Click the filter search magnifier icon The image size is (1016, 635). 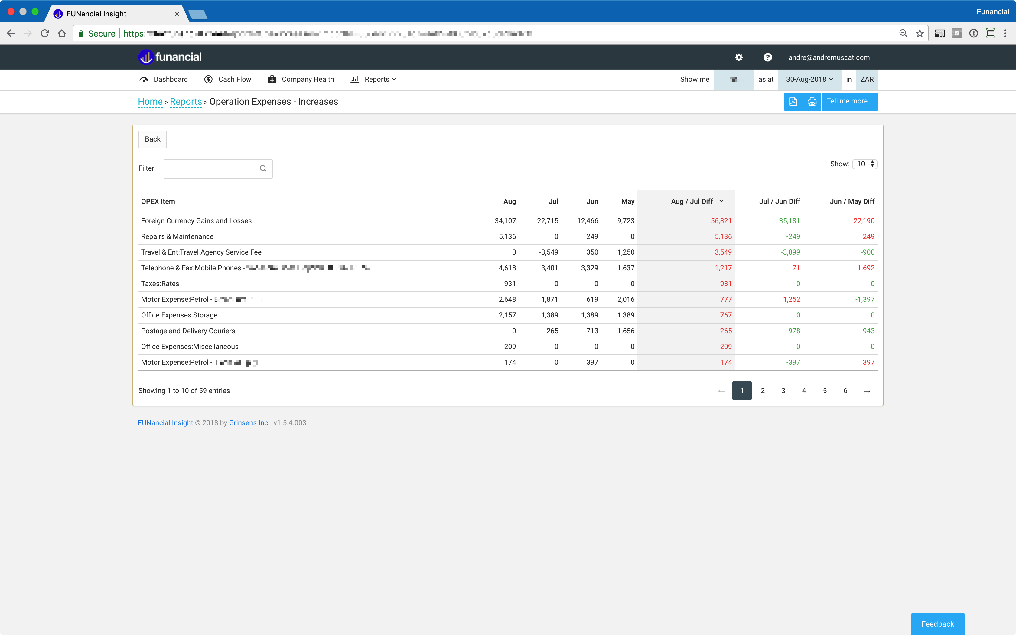(263, 168)
